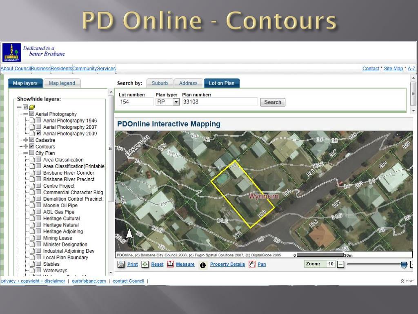This screenshot has height=314, width=418.
Task: Collapse the root layers node
Action: (x=19, y=108)
